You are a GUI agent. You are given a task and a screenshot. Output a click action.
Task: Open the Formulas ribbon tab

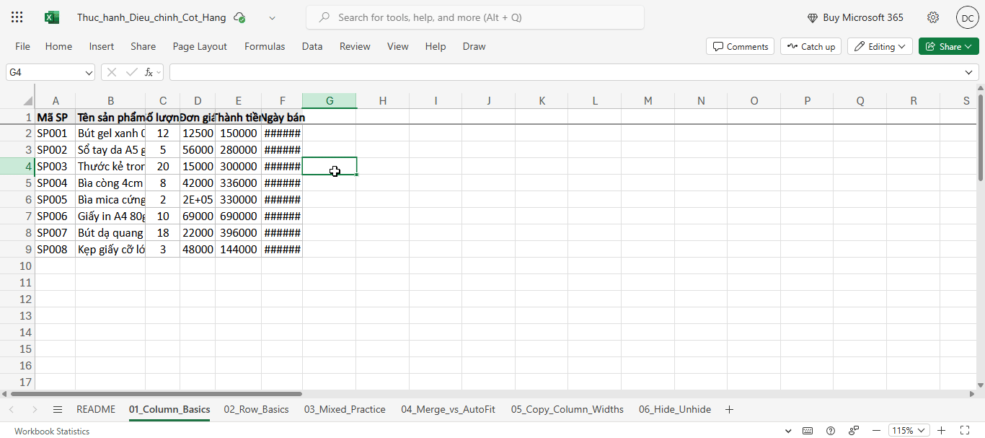[265, 46]
